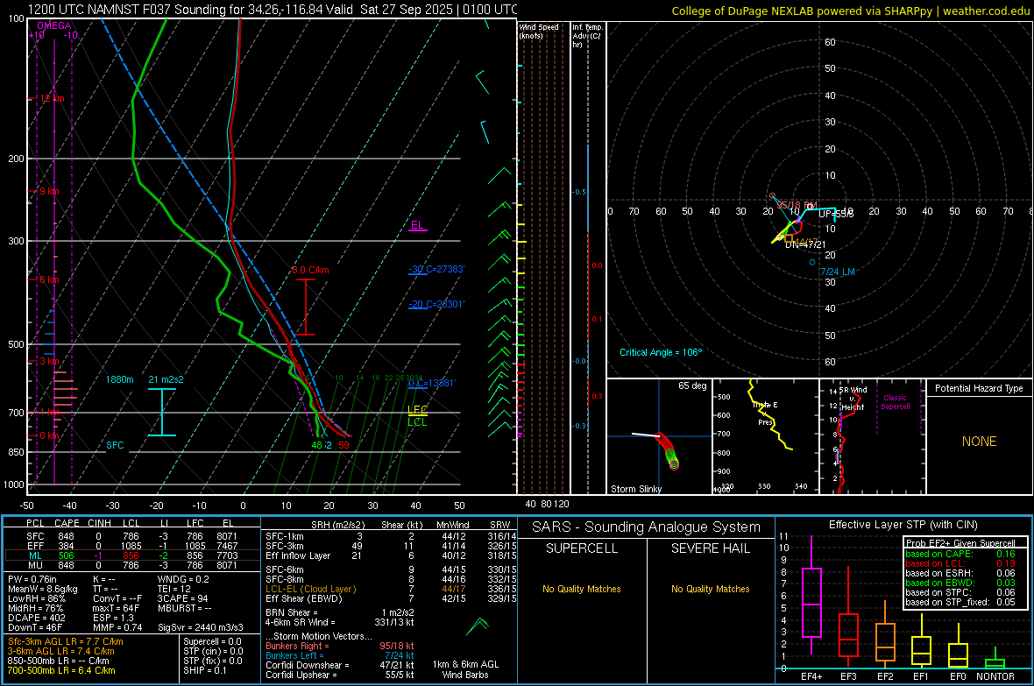This screenshot has width=1034, height=686.
Task: Select the EFF parcel row
Action: coord(132,546)
